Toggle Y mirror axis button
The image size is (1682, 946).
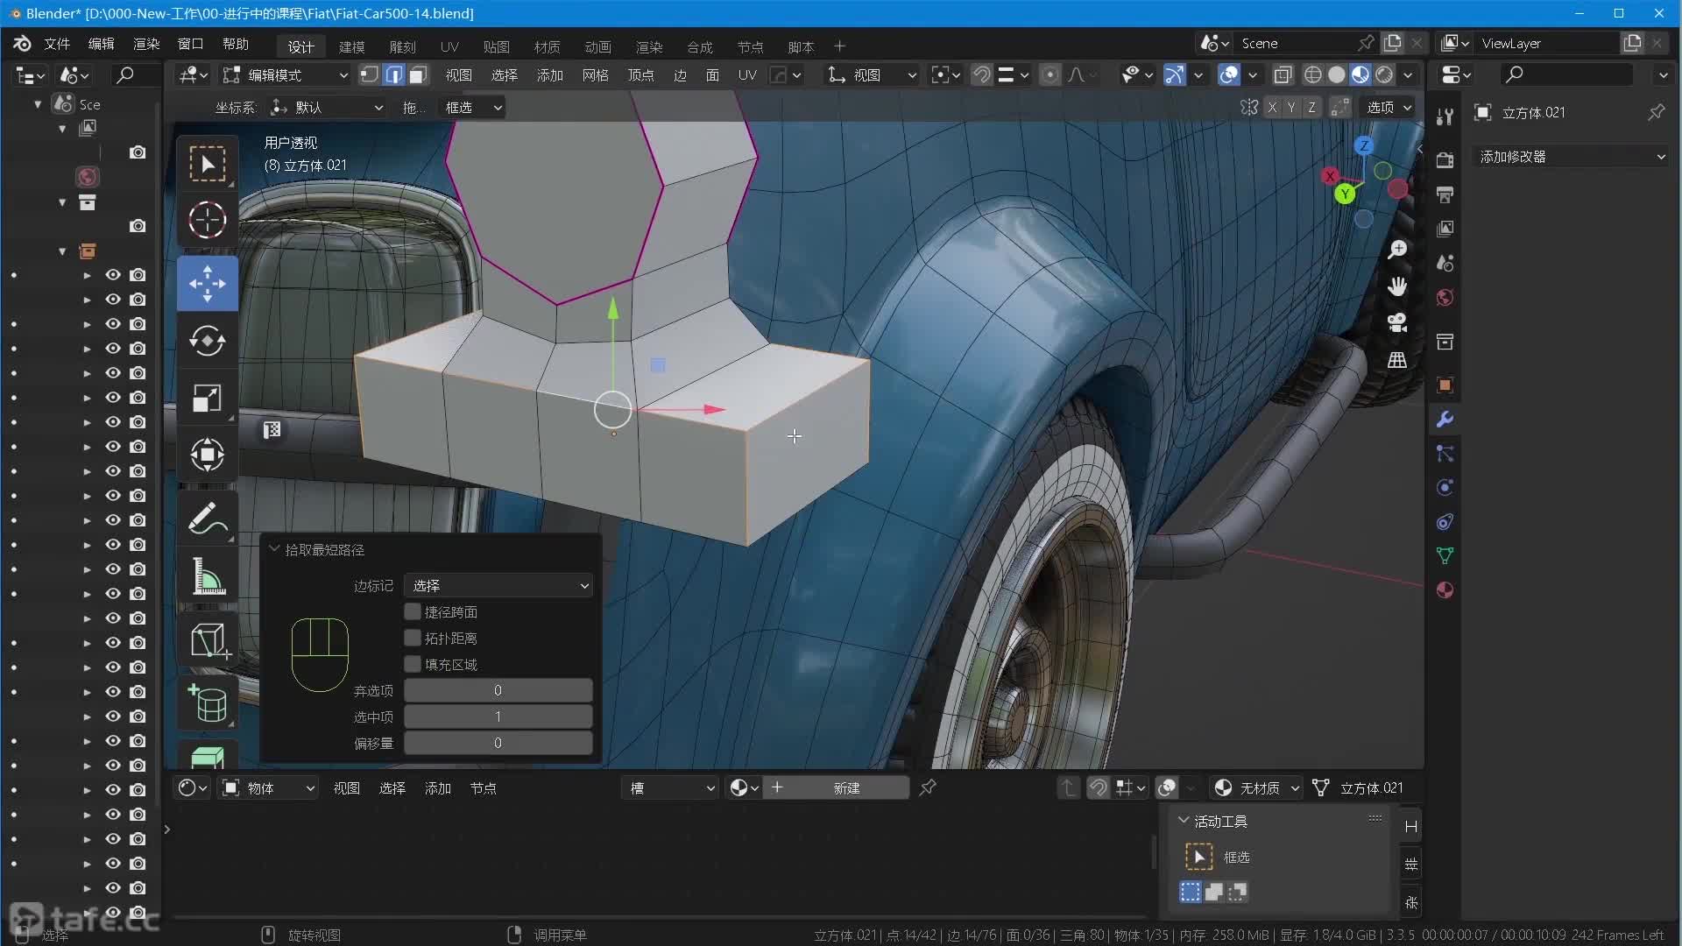(x=1291, y=107)
